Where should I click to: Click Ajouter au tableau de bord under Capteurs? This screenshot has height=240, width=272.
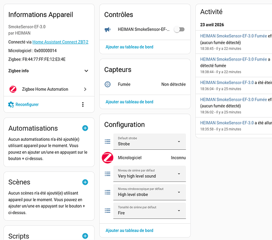(130, 102)
